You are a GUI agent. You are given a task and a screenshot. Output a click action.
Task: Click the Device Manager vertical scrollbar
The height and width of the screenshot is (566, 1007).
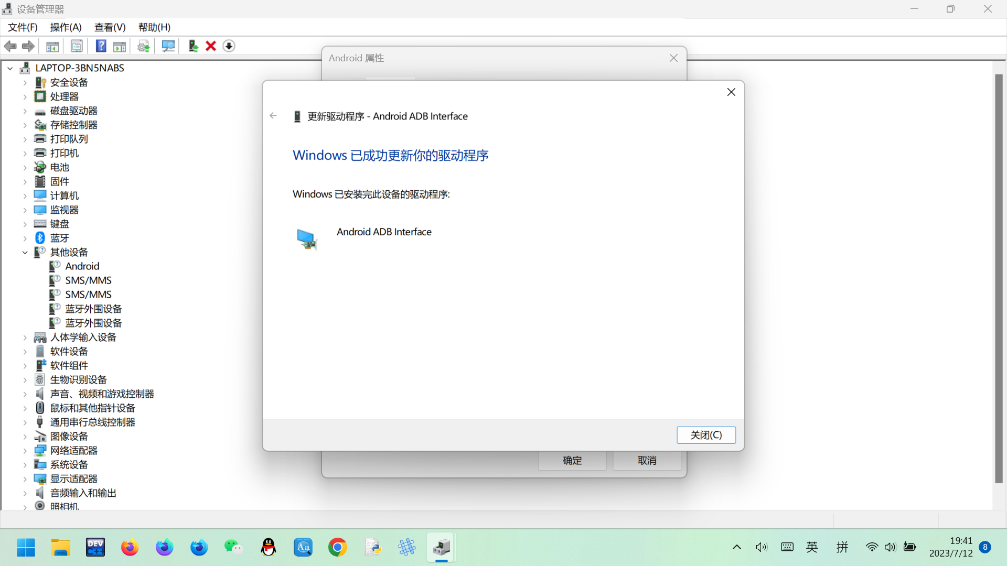pos(999,278)
